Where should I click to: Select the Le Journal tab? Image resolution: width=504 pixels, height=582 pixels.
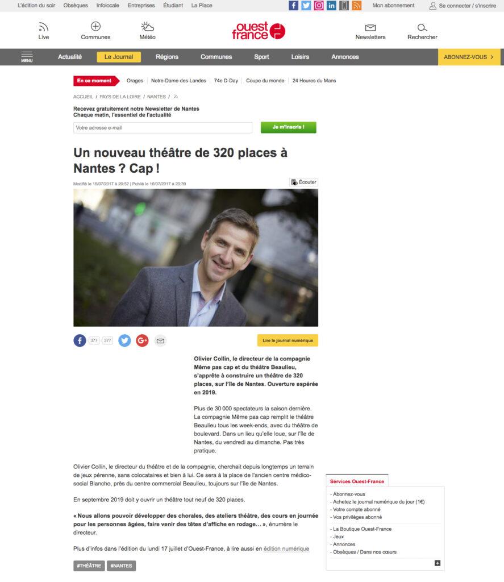pos(119,57)
